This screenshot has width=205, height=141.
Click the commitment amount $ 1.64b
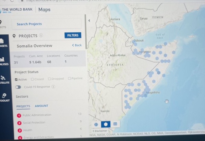pos(35,62)
